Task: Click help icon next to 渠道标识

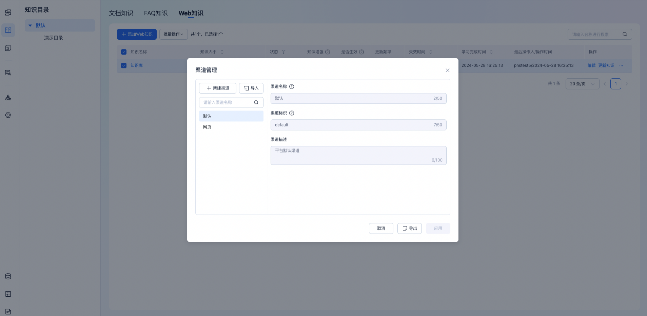Action: tap(292, 113)
